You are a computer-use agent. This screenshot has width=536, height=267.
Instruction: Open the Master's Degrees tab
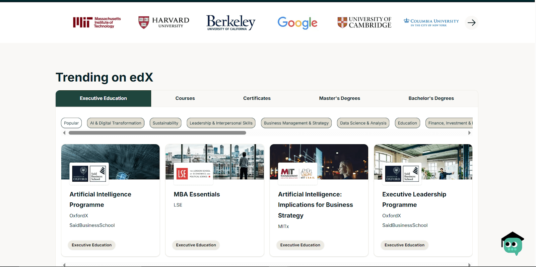(340, 98)
